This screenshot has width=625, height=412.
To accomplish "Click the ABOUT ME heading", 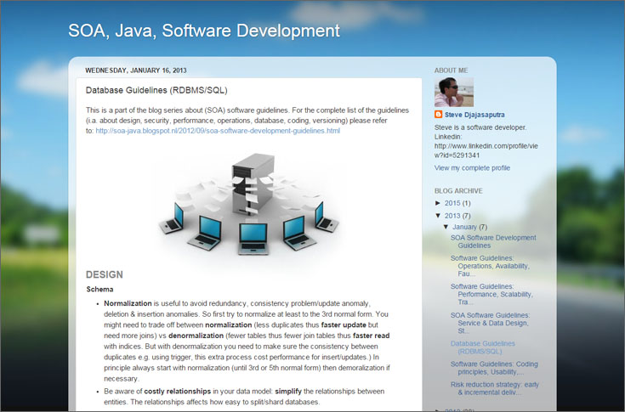I will point(452,71).
